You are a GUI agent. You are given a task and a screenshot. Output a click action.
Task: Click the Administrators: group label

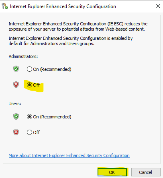(23, 56)
